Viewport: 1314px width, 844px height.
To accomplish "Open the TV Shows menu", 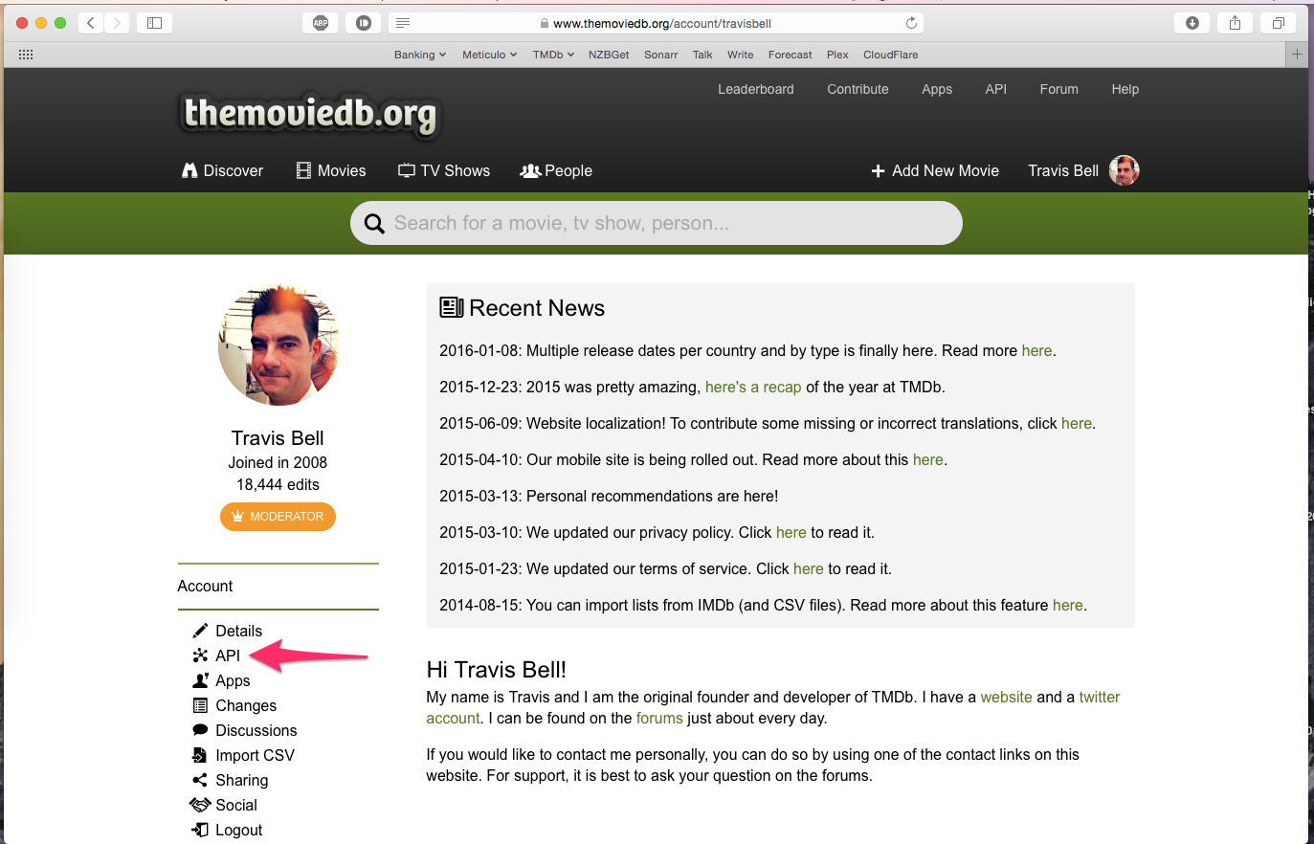I will 444,170.
